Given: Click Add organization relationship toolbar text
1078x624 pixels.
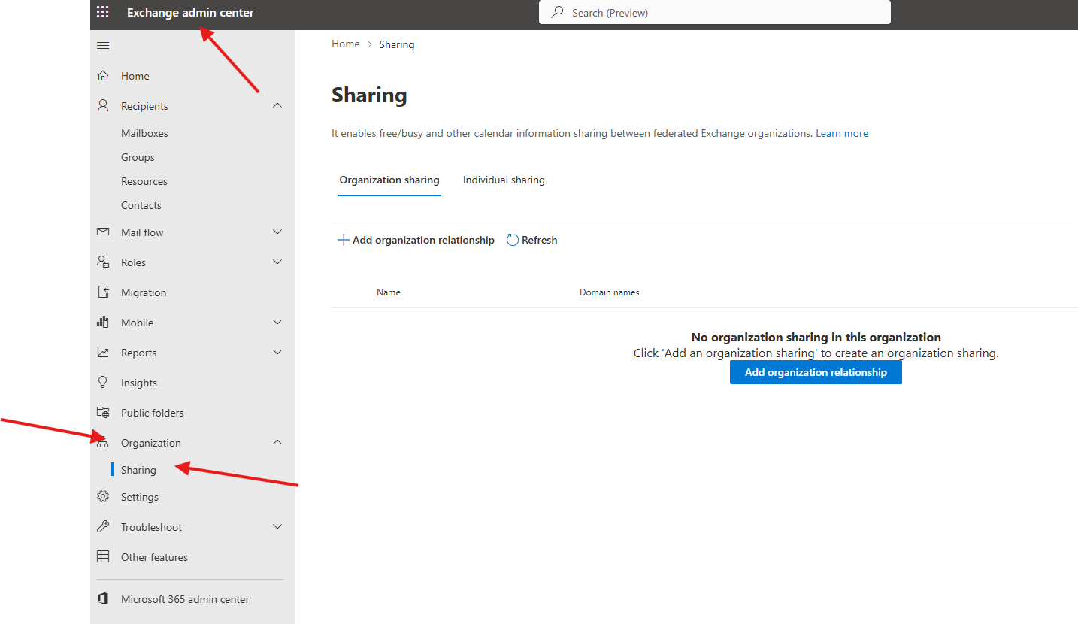Looking at the screenshot, I should [423, 240].
